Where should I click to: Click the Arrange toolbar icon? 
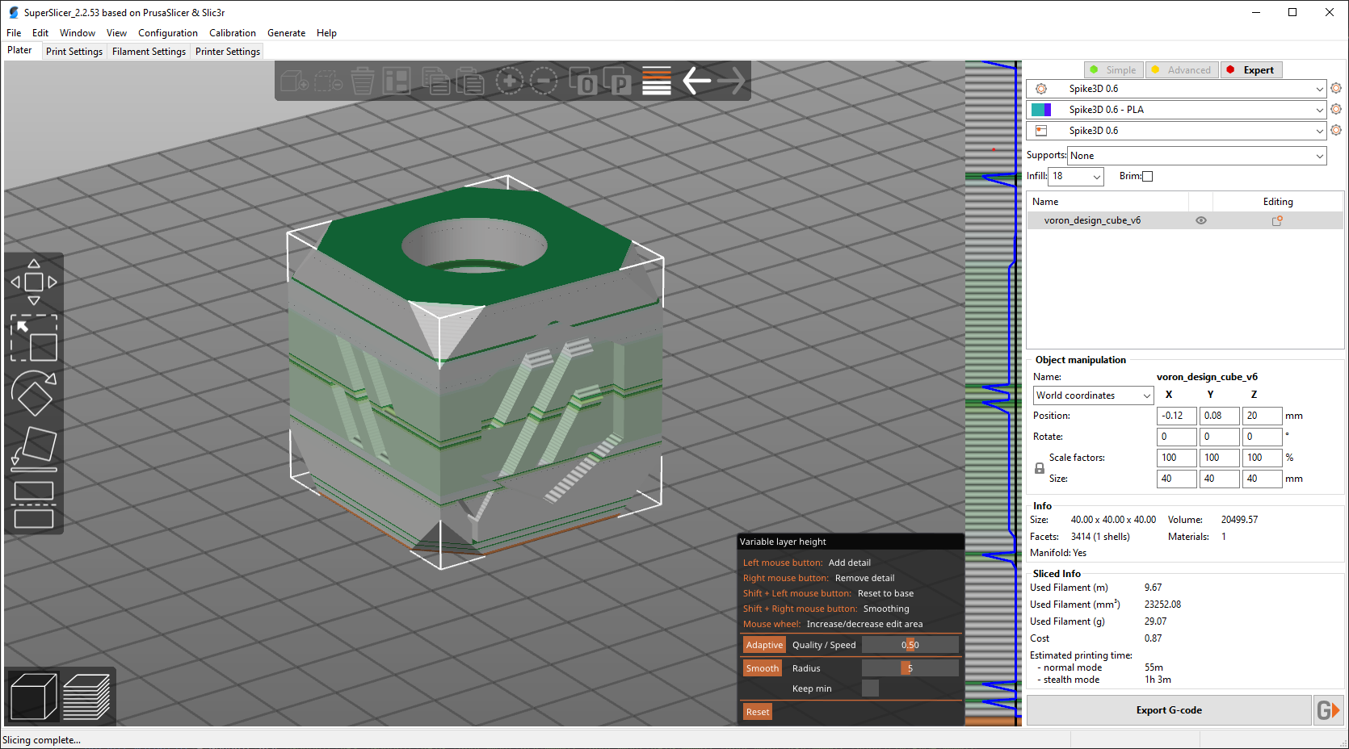point(397,81)
